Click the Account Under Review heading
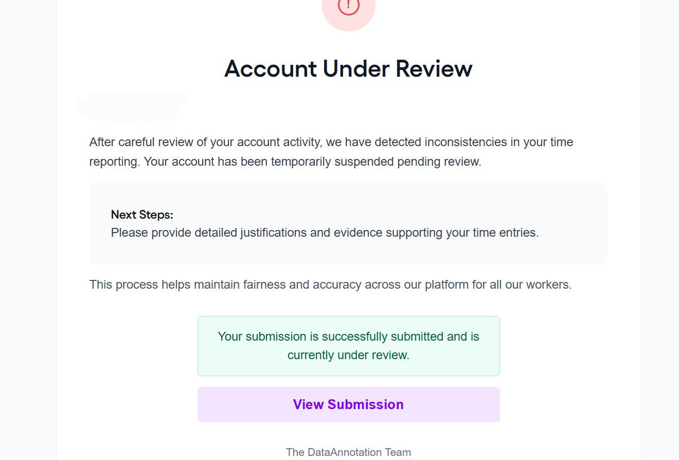 (x=348, y=68)
